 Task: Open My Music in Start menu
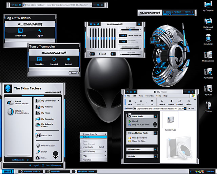(43, 113)
